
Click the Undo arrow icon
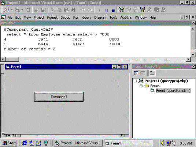click(82, 10)
